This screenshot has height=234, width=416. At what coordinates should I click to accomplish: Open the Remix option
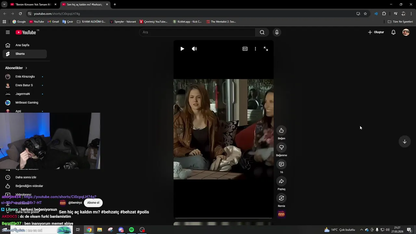tap(281, 198)
